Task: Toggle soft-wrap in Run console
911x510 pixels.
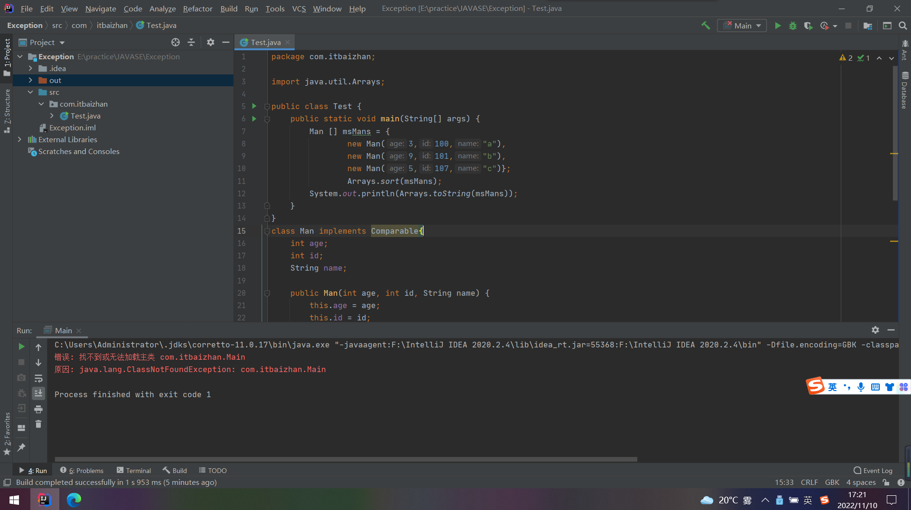Action: 38,378
